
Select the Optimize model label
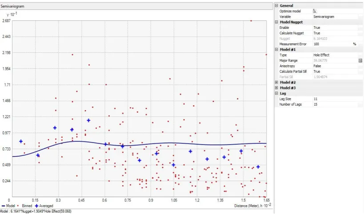point(290,11)
